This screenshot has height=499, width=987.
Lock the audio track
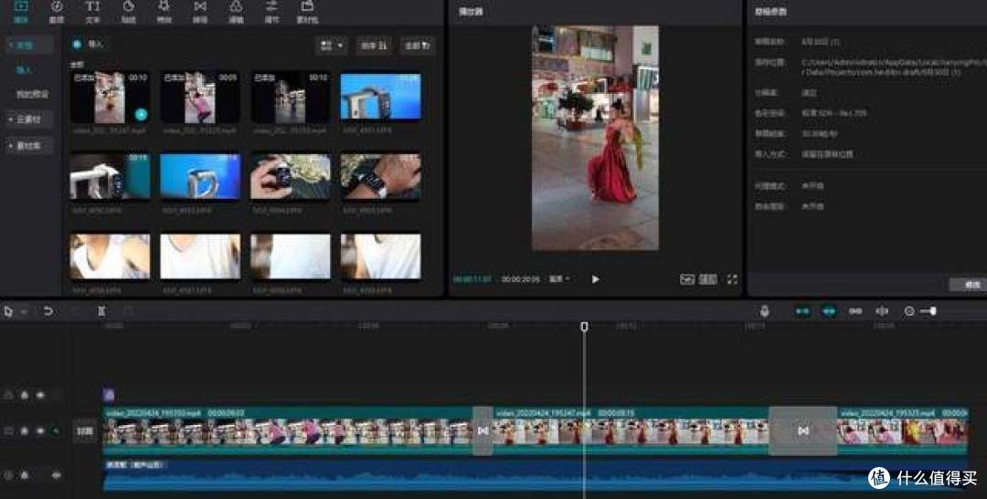click(x=25, y=475)
